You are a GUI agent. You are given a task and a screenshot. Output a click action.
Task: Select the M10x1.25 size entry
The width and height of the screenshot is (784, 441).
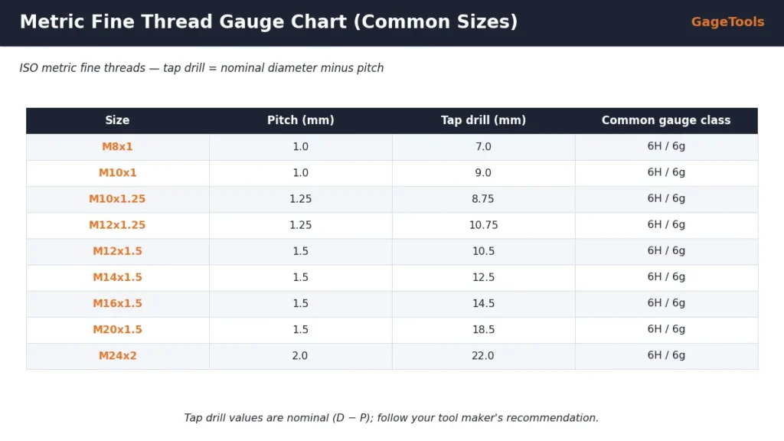click(x=117, y=199)
